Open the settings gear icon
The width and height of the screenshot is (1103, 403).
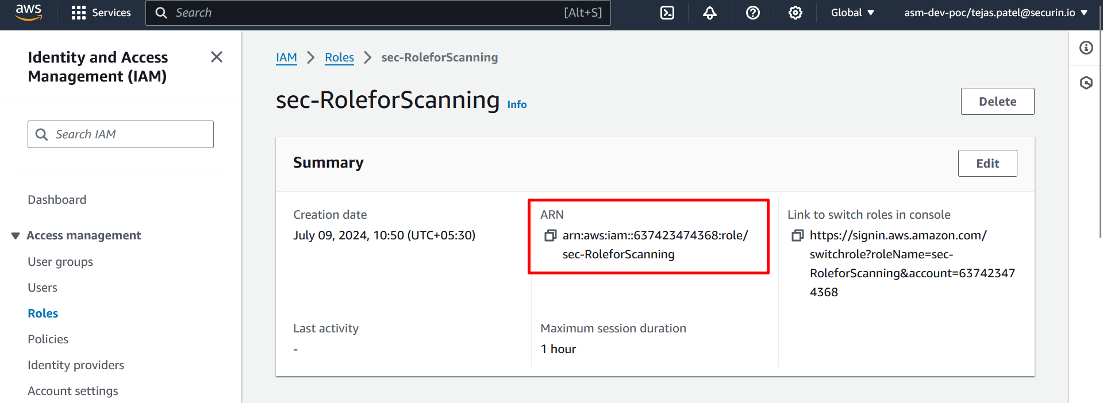coord(795,13)
